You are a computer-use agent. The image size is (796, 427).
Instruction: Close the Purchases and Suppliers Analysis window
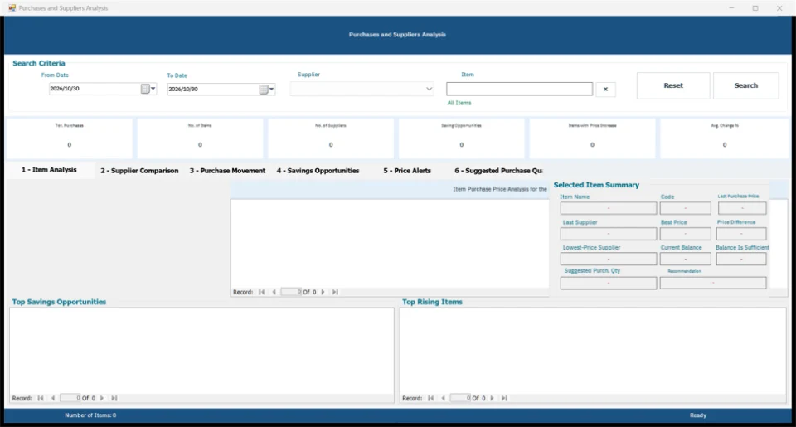tap(779, 8)
